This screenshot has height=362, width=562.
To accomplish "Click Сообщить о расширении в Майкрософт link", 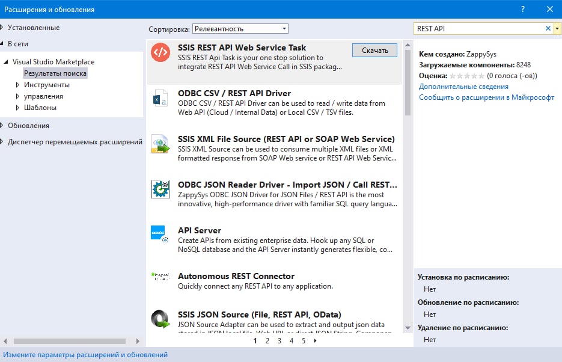I will pyautogui.click(x=486, y=97).
